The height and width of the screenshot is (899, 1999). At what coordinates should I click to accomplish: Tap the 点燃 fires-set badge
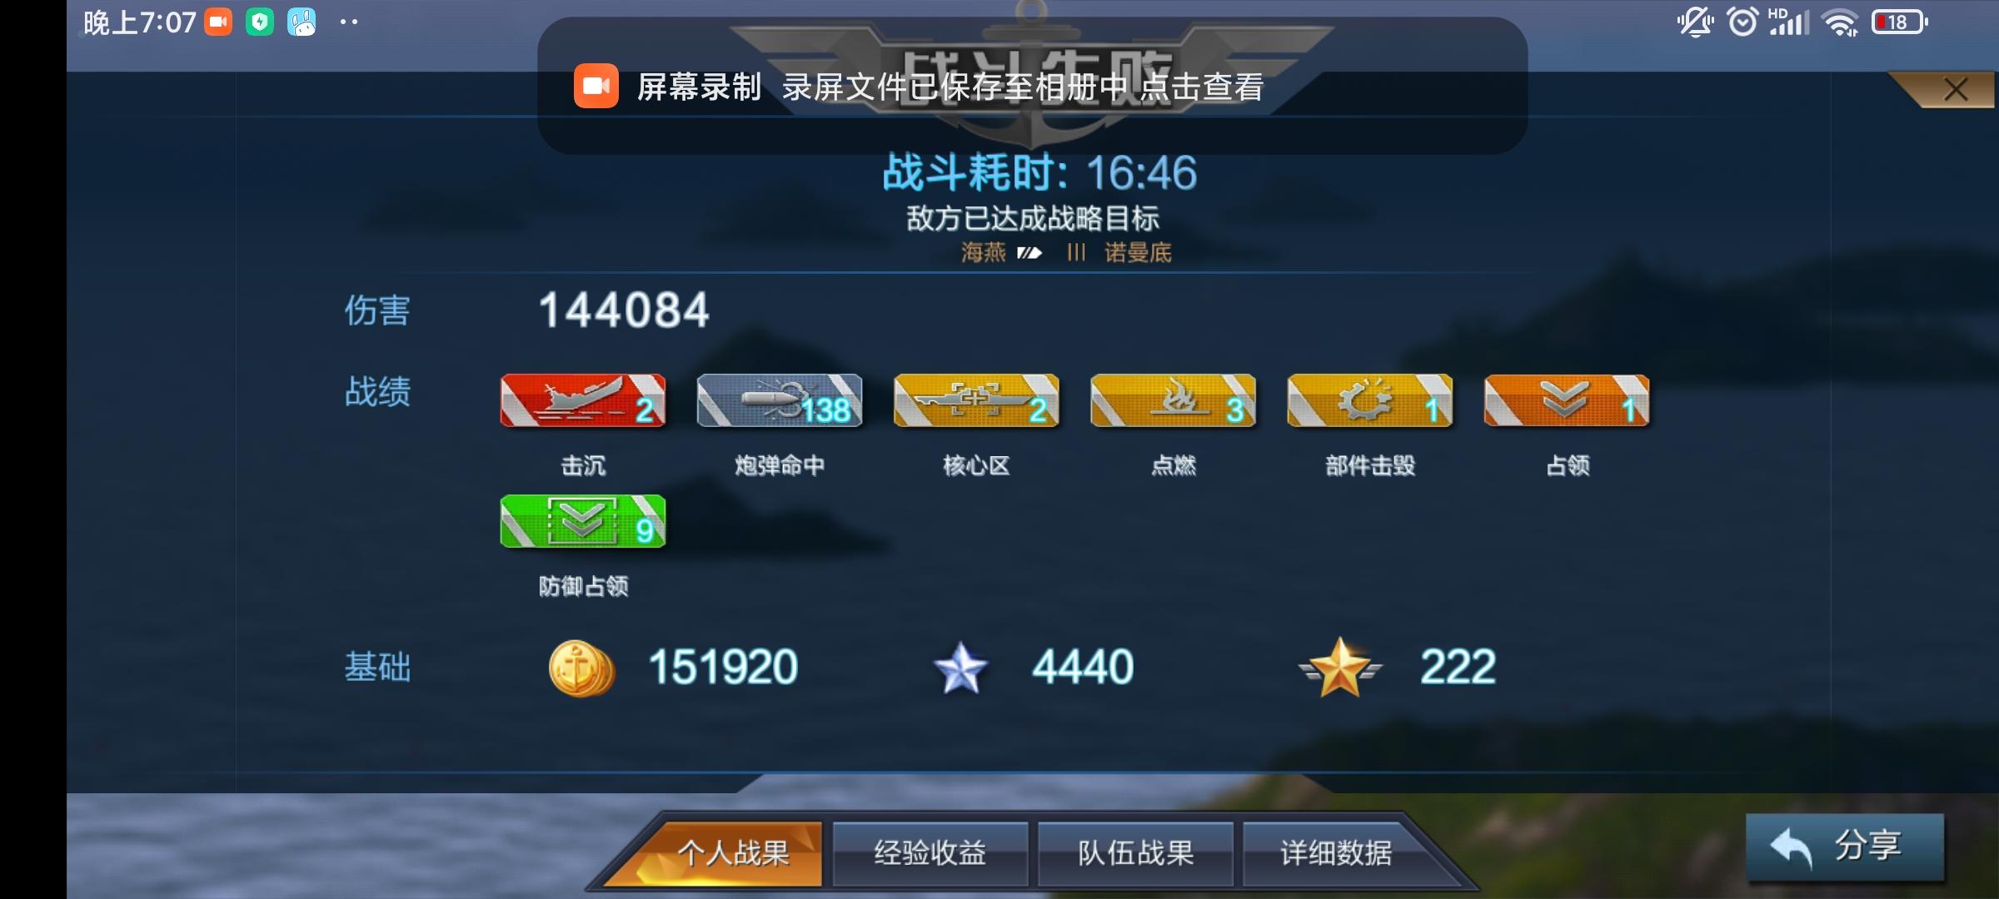coord(1173,400)
